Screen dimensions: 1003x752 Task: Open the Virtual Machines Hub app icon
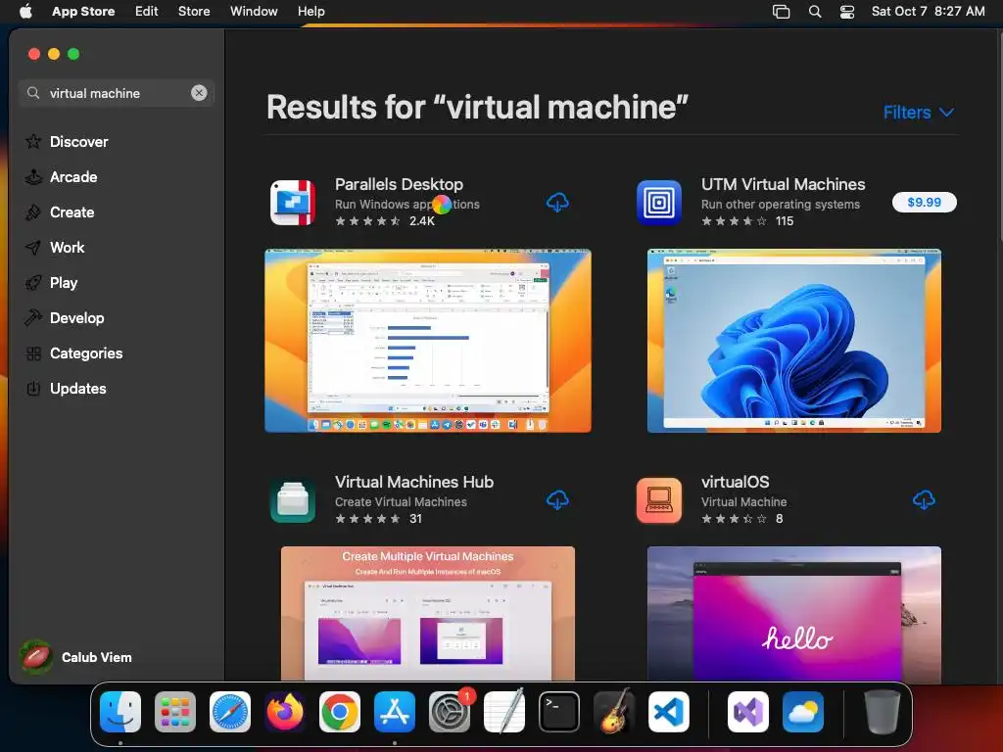[x=293, y=500]
